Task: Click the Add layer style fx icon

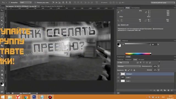Action: coord(155,90)
